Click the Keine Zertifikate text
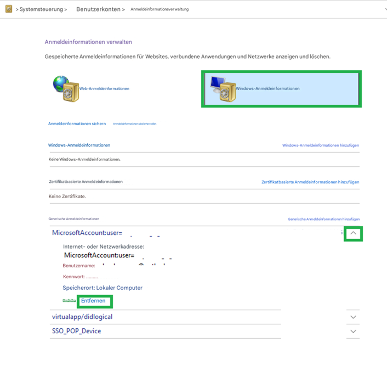Image resolution: width=387 pixels, height=370 pixels. 67,197
